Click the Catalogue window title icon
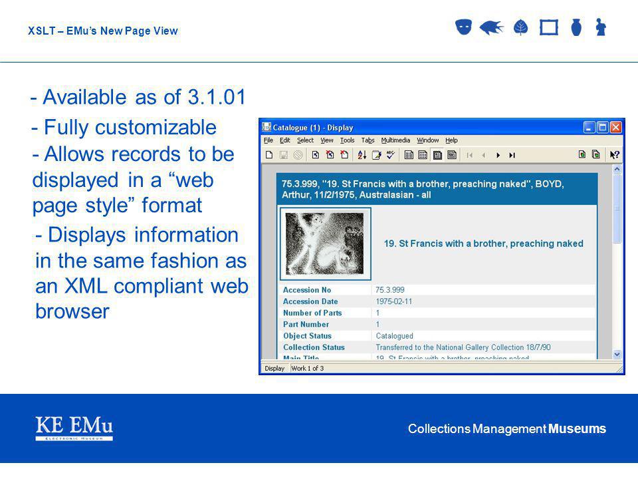The width and height of the screenshot is (638, 479). [x=266, y=128]
